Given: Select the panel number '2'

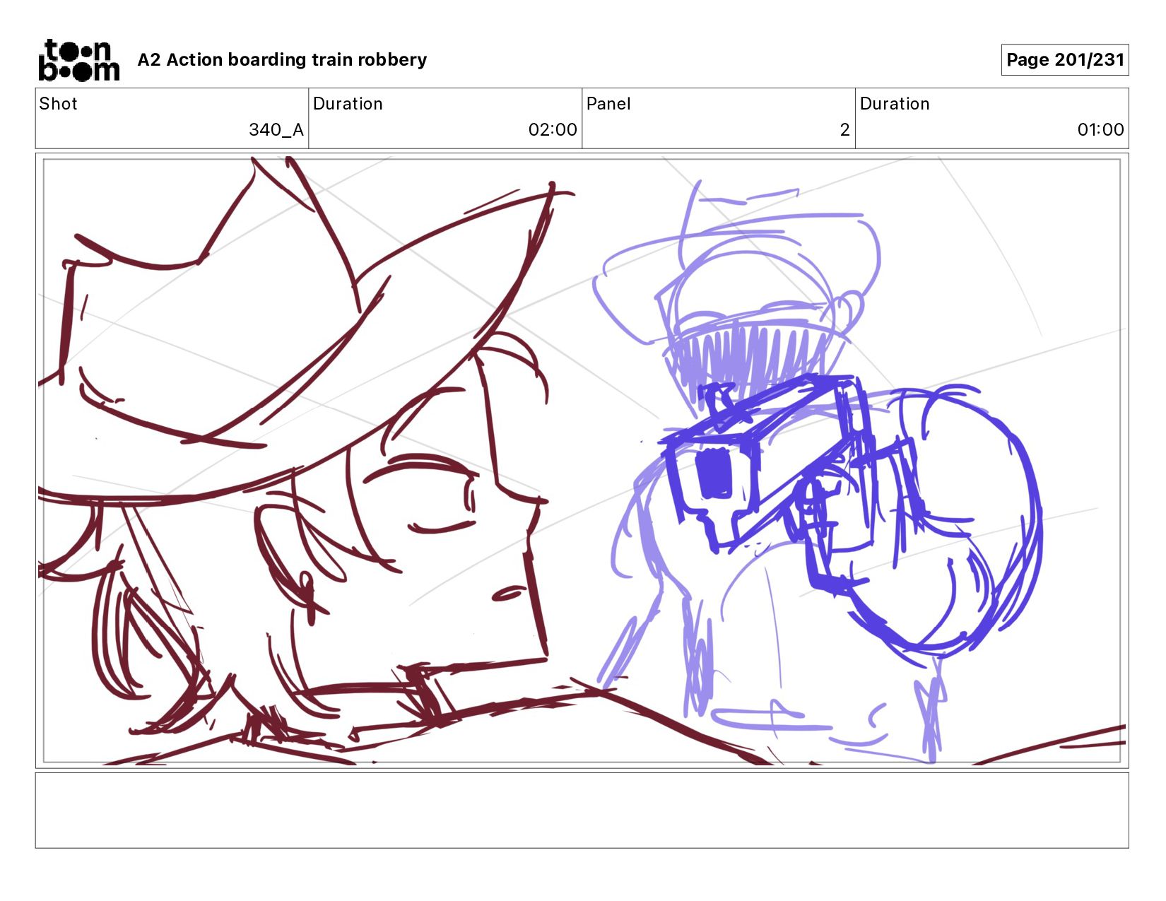Looking at the screenshot, I should (844, 130).
